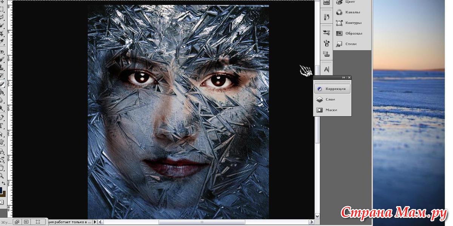Select the Type (T) tool in toolbox
The width and height of the screenshot is (453, 226).
tap(2, 125)
